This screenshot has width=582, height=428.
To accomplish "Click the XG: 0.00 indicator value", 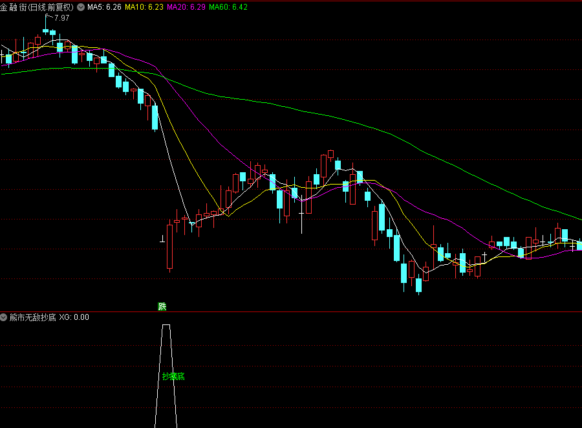I will (x=74, y=317).
